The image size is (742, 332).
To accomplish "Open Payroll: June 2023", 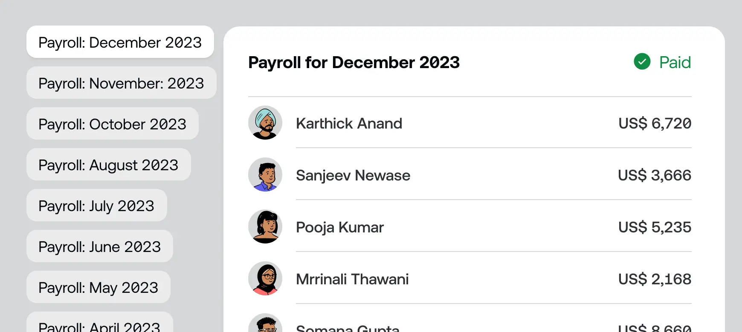I will tap(99, 246).
